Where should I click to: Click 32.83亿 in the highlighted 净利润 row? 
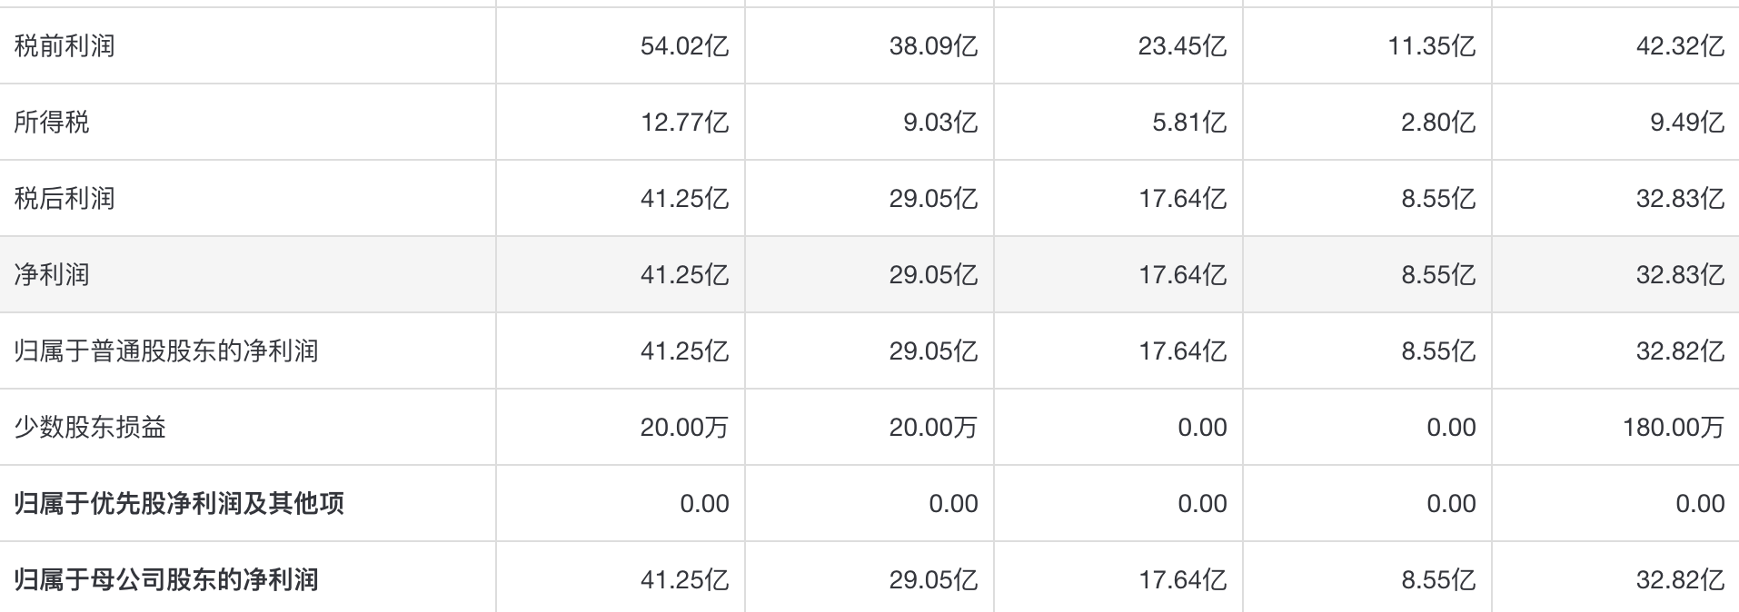pyautogui.click(x=1680, y=275)
